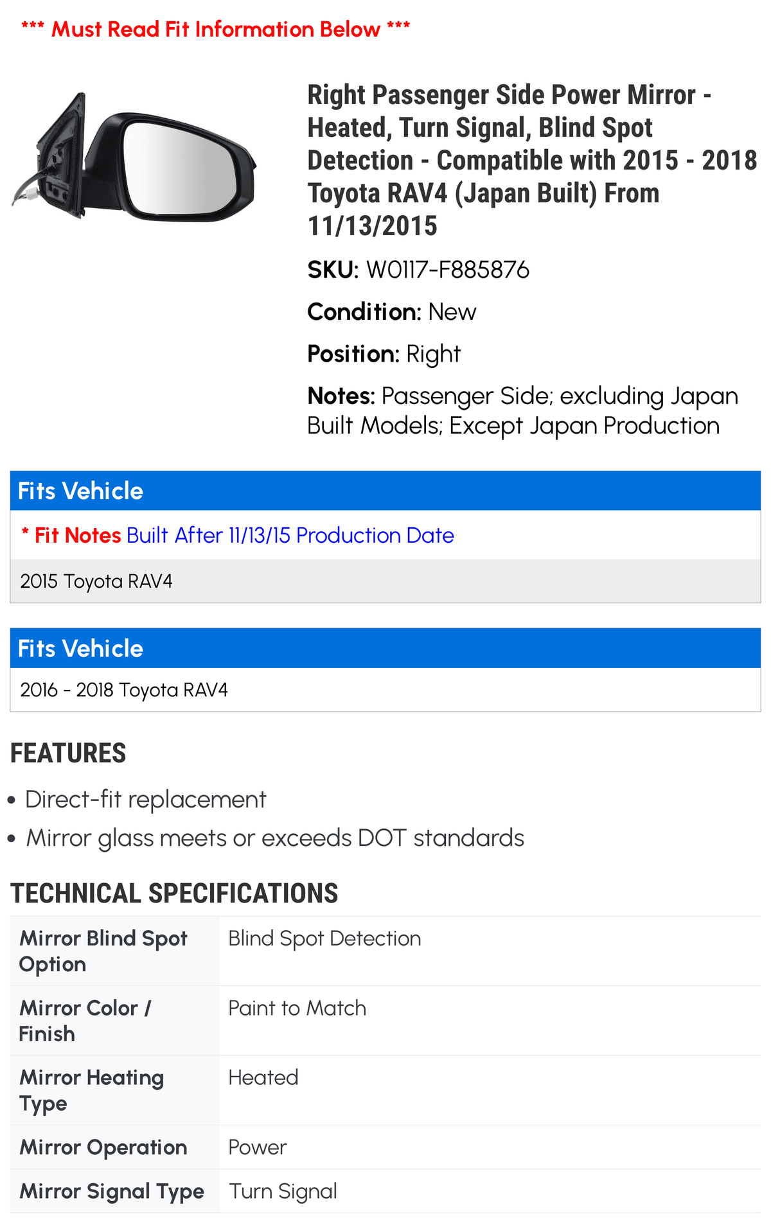Click the FEATURES heading

click(68, 753)
